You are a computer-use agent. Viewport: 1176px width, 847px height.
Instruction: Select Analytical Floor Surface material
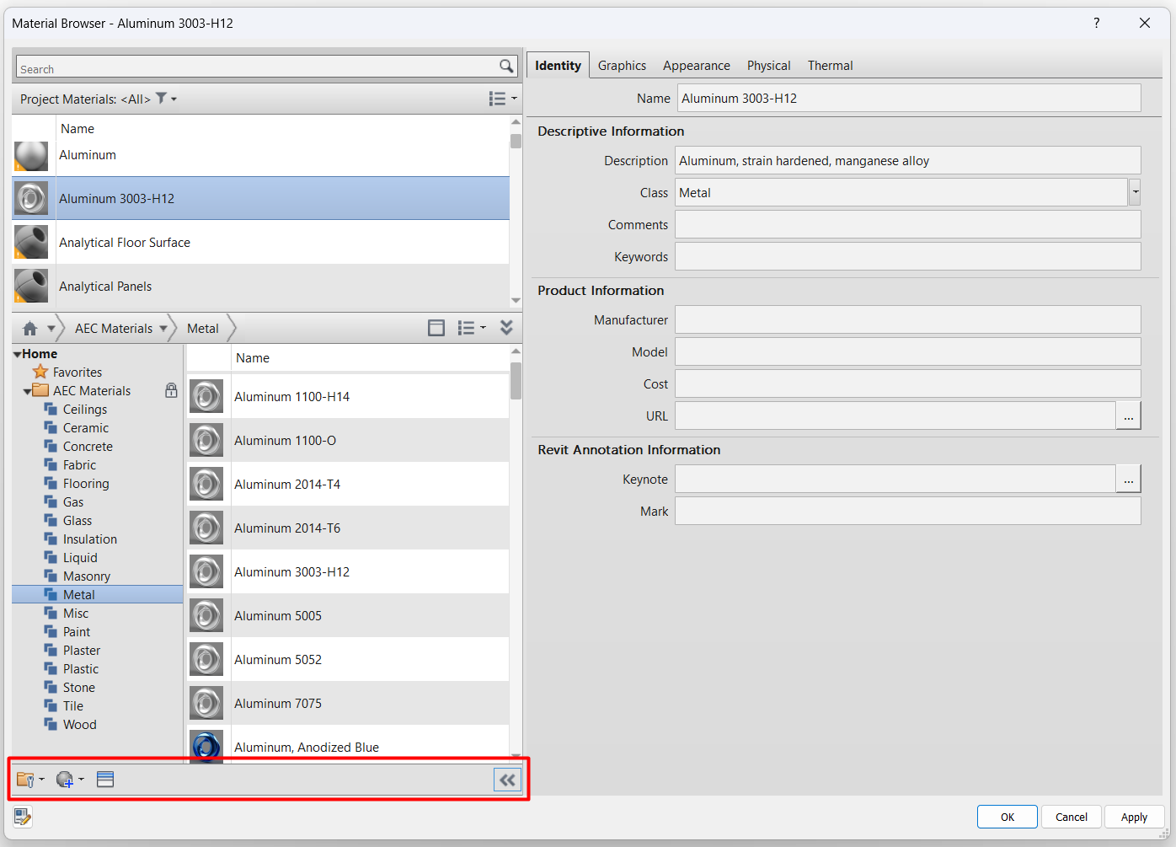(x=261, y=242)
